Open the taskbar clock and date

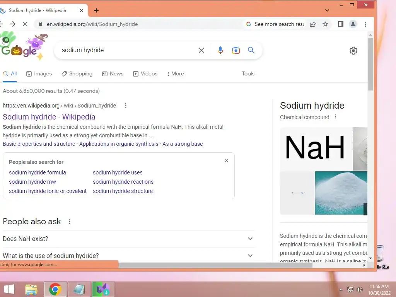[x=379, y=290]
